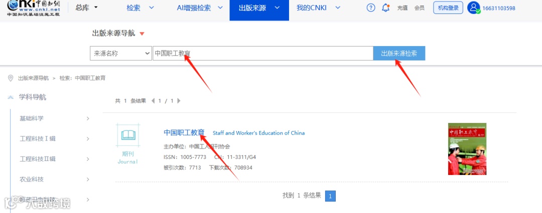Screen dimensions: 542x213
Task: Click Staff and Worker's Education of China
Action: 258,133
